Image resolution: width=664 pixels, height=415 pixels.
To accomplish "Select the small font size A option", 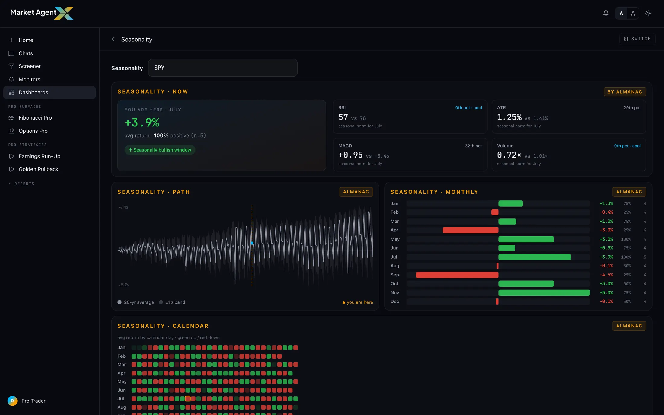I will [x=621, y=13].
